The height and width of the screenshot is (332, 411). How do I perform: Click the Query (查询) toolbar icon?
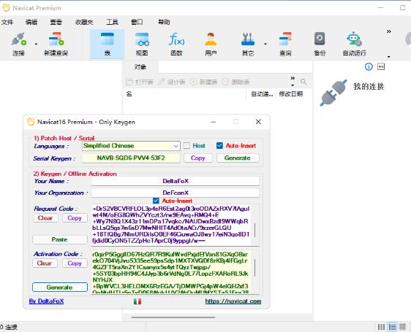(285, 39)
